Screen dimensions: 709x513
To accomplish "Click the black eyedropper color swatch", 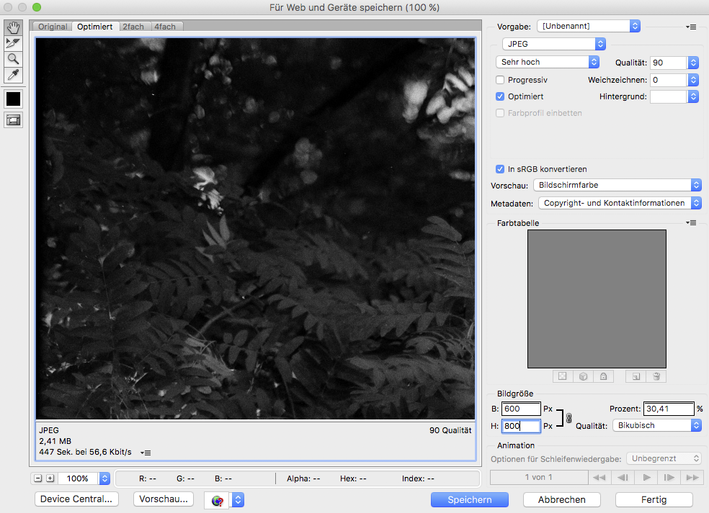I will click(13, 99).
